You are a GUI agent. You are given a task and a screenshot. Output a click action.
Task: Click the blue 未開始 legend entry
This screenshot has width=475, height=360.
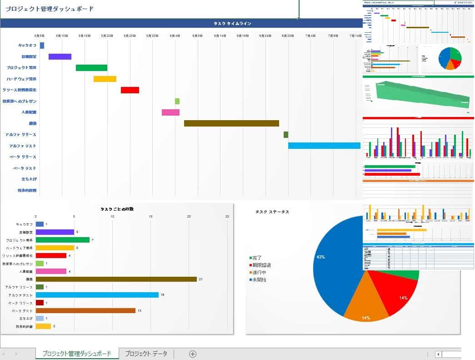(x=258, y=279)
